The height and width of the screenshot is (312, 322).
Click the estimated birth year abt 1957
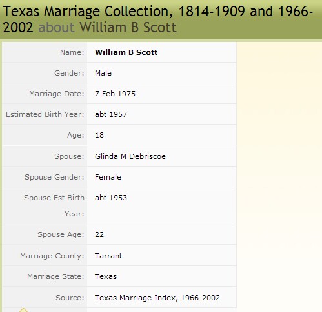pos(111,114)
